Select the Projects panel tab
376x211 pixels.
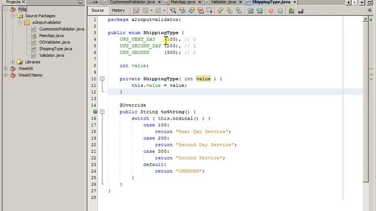13,2
